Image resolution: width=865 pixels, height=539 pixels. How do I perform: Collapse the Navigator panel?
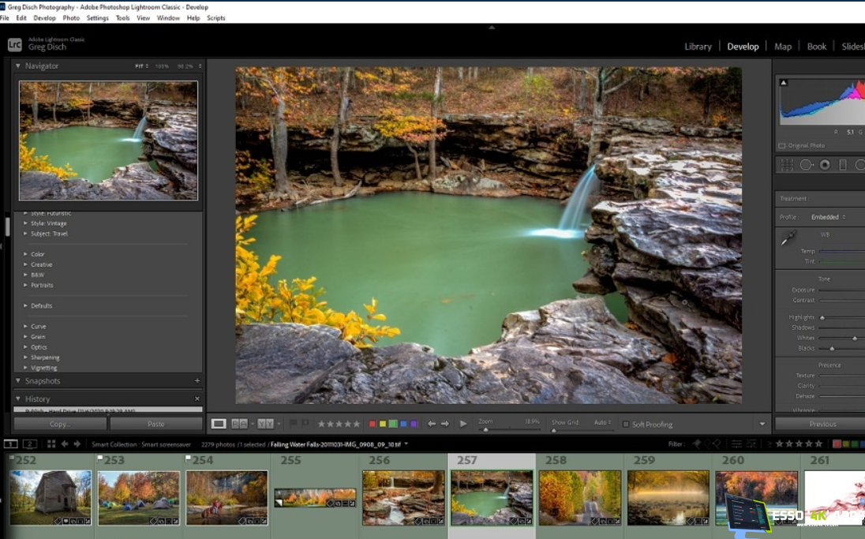(18, 66)
